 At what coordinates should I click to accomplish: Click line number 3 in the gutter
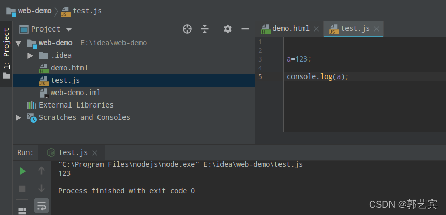click(260, 59)
